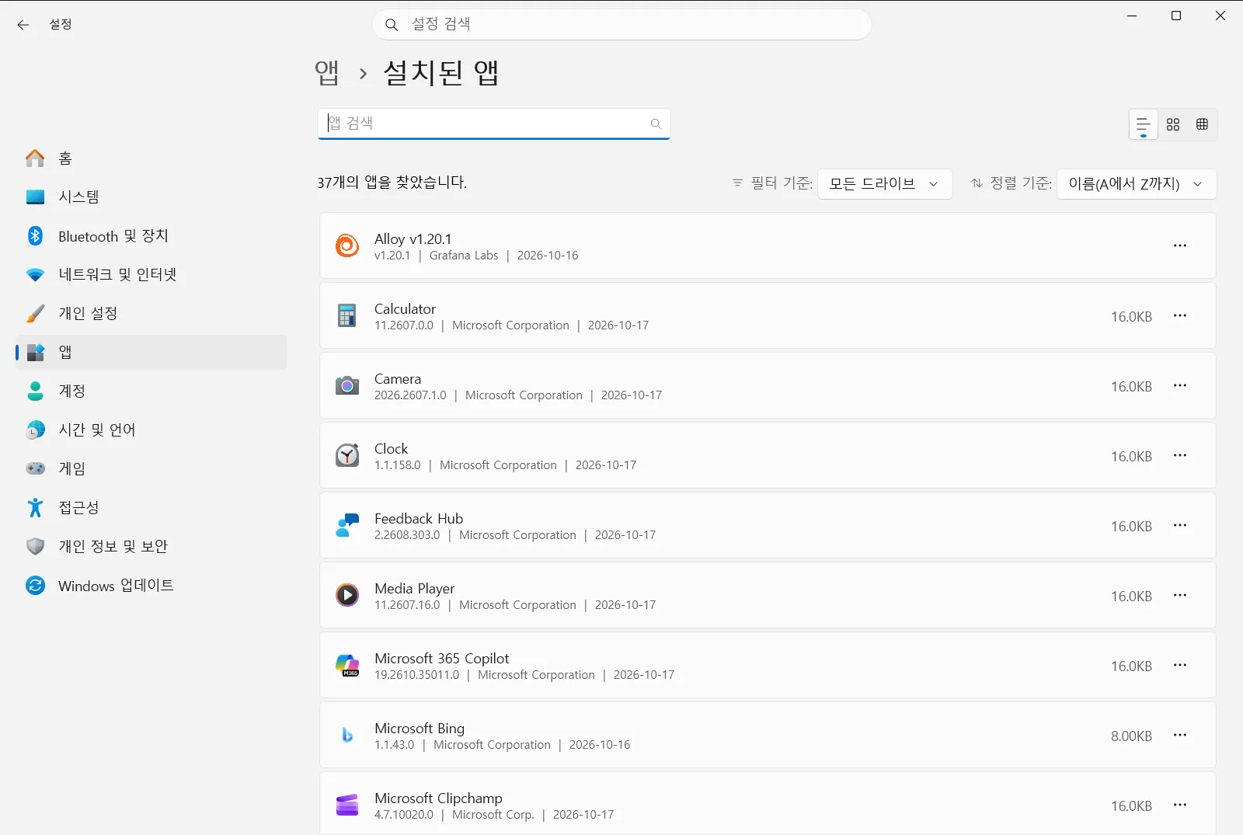Image resolution: width=1243 pixels, height=835 pixels.
Task: Click the Microsoft 365 Copilot icon
Action: (x=347, y=665)
